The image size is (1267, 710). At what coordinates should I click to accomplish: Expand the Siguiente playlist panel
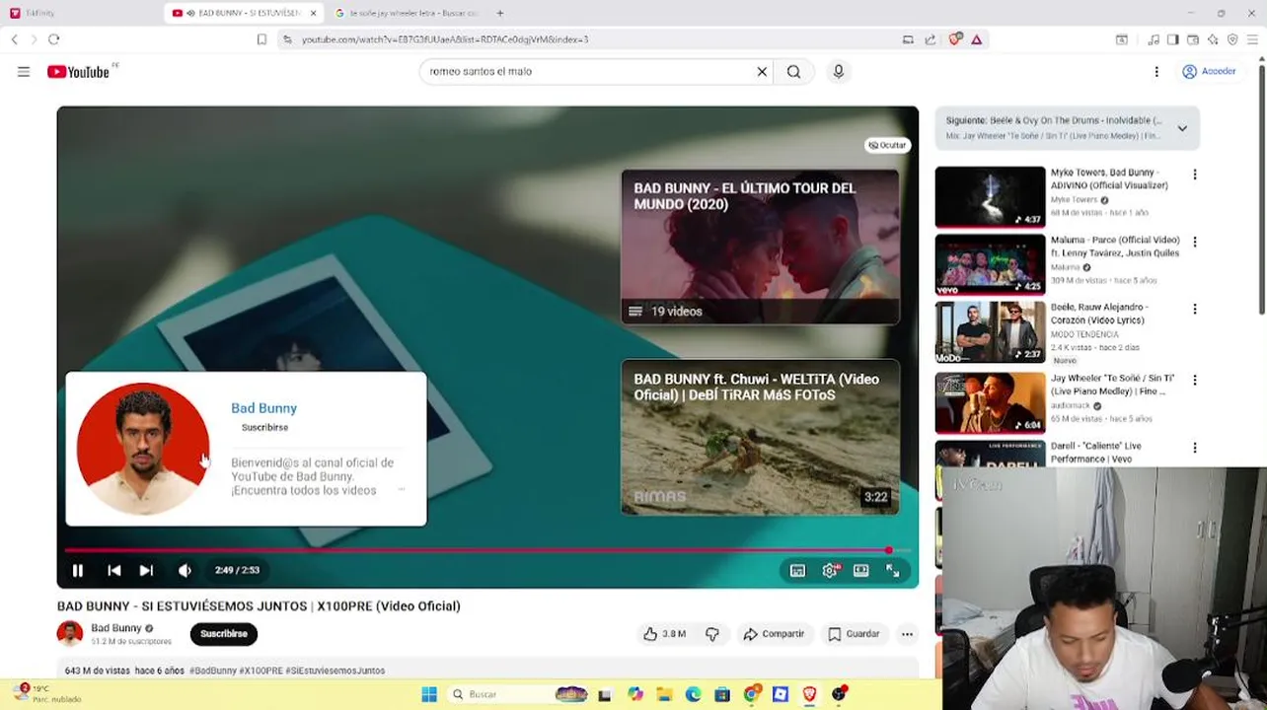(1182, 128)
